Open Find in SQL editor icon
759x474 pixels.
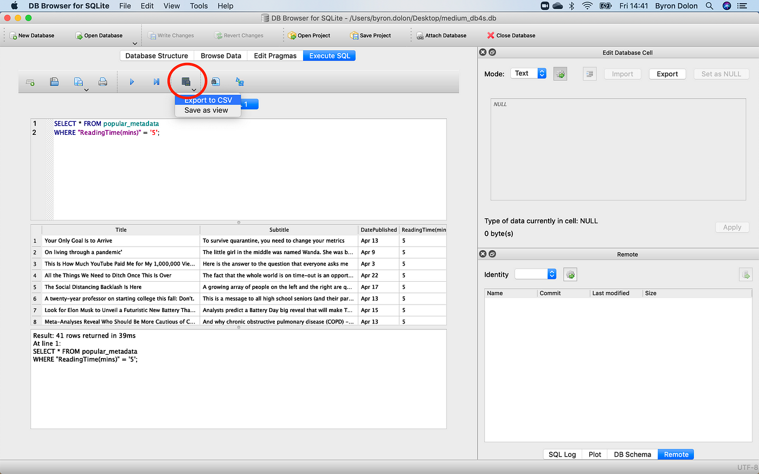click(x=215, y=82)
